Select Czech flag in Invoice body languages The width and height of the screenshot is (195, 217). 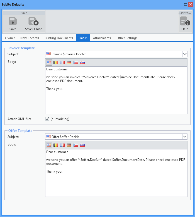[x=75, y=62]
